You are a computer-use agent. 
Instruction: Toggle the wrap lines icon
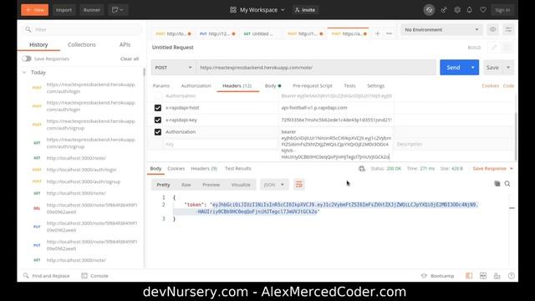(299, 185)
